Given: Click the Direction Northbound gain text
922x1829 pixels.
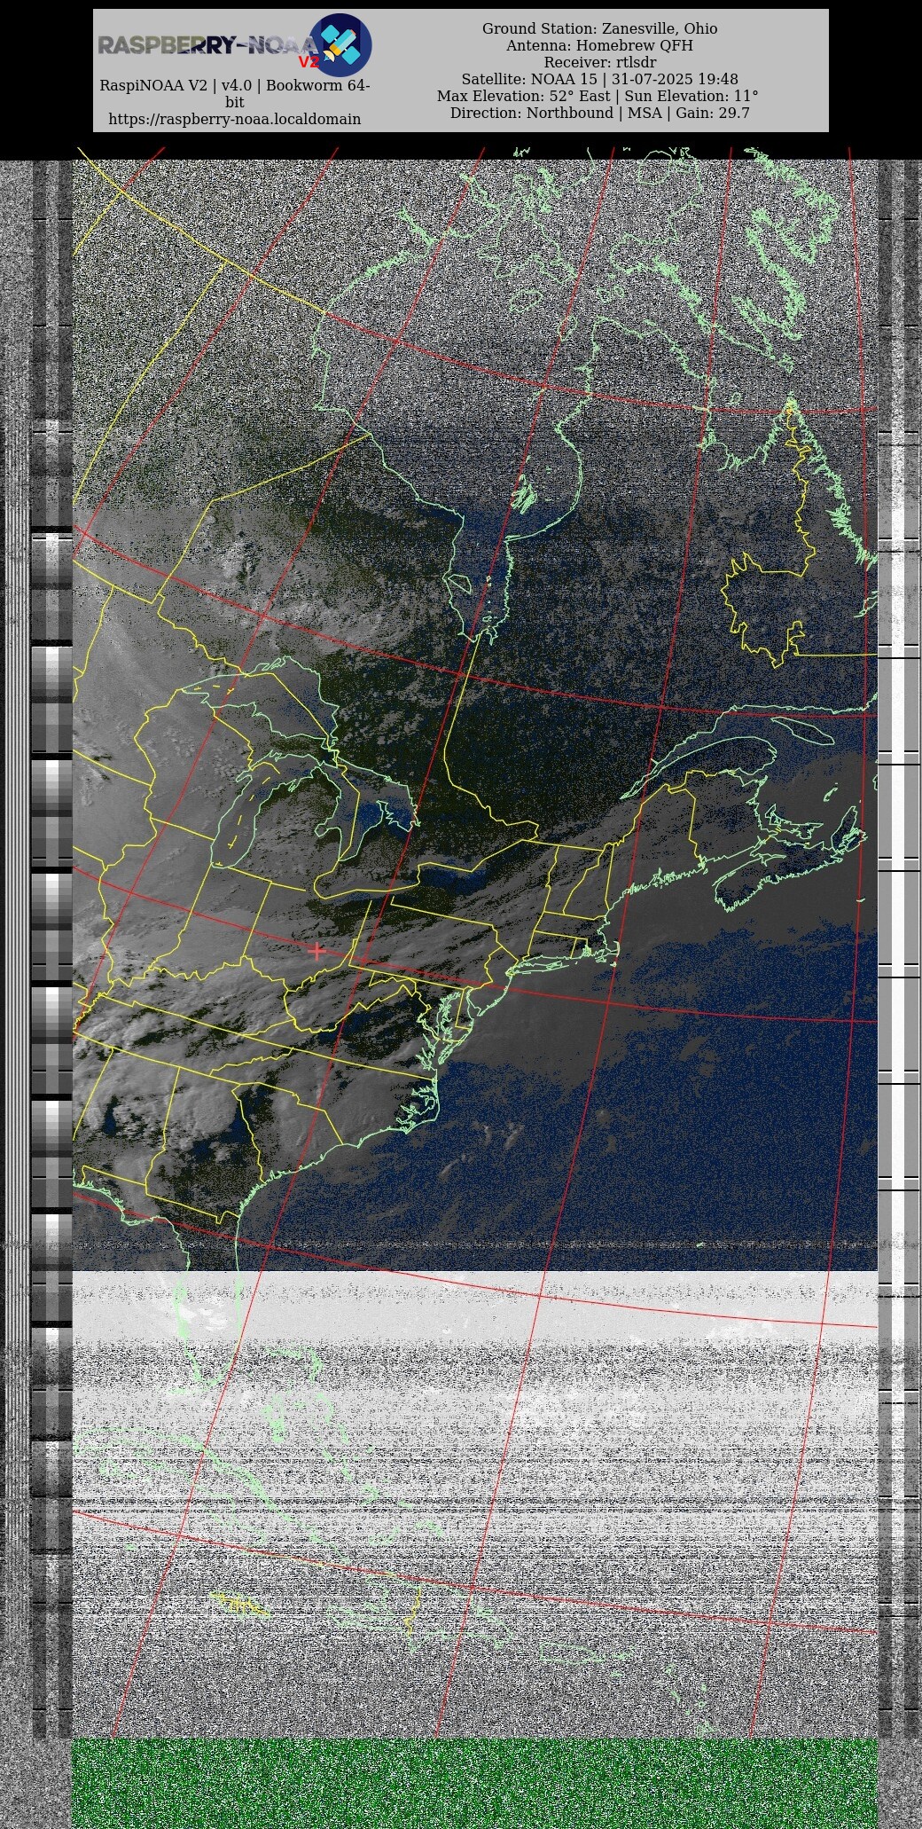Looking at the screenshot, I should point(599,113).
